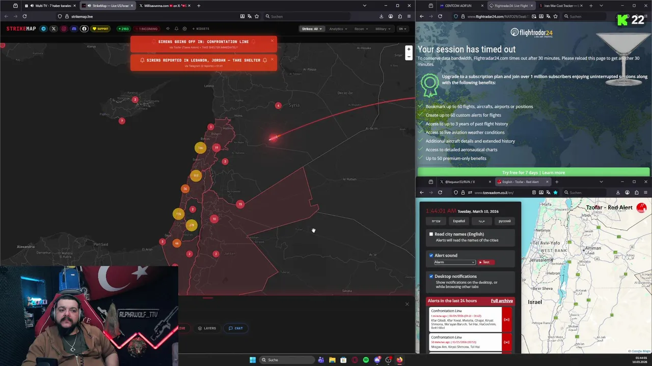Viewport: 652px width, 366px height.
Task: Reload the tzevaadom.co.il page
Action: pos(440,192)
